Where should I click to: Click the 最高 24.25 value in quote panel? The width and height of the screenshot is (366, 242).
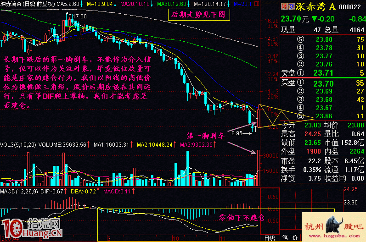coord(313,134)
